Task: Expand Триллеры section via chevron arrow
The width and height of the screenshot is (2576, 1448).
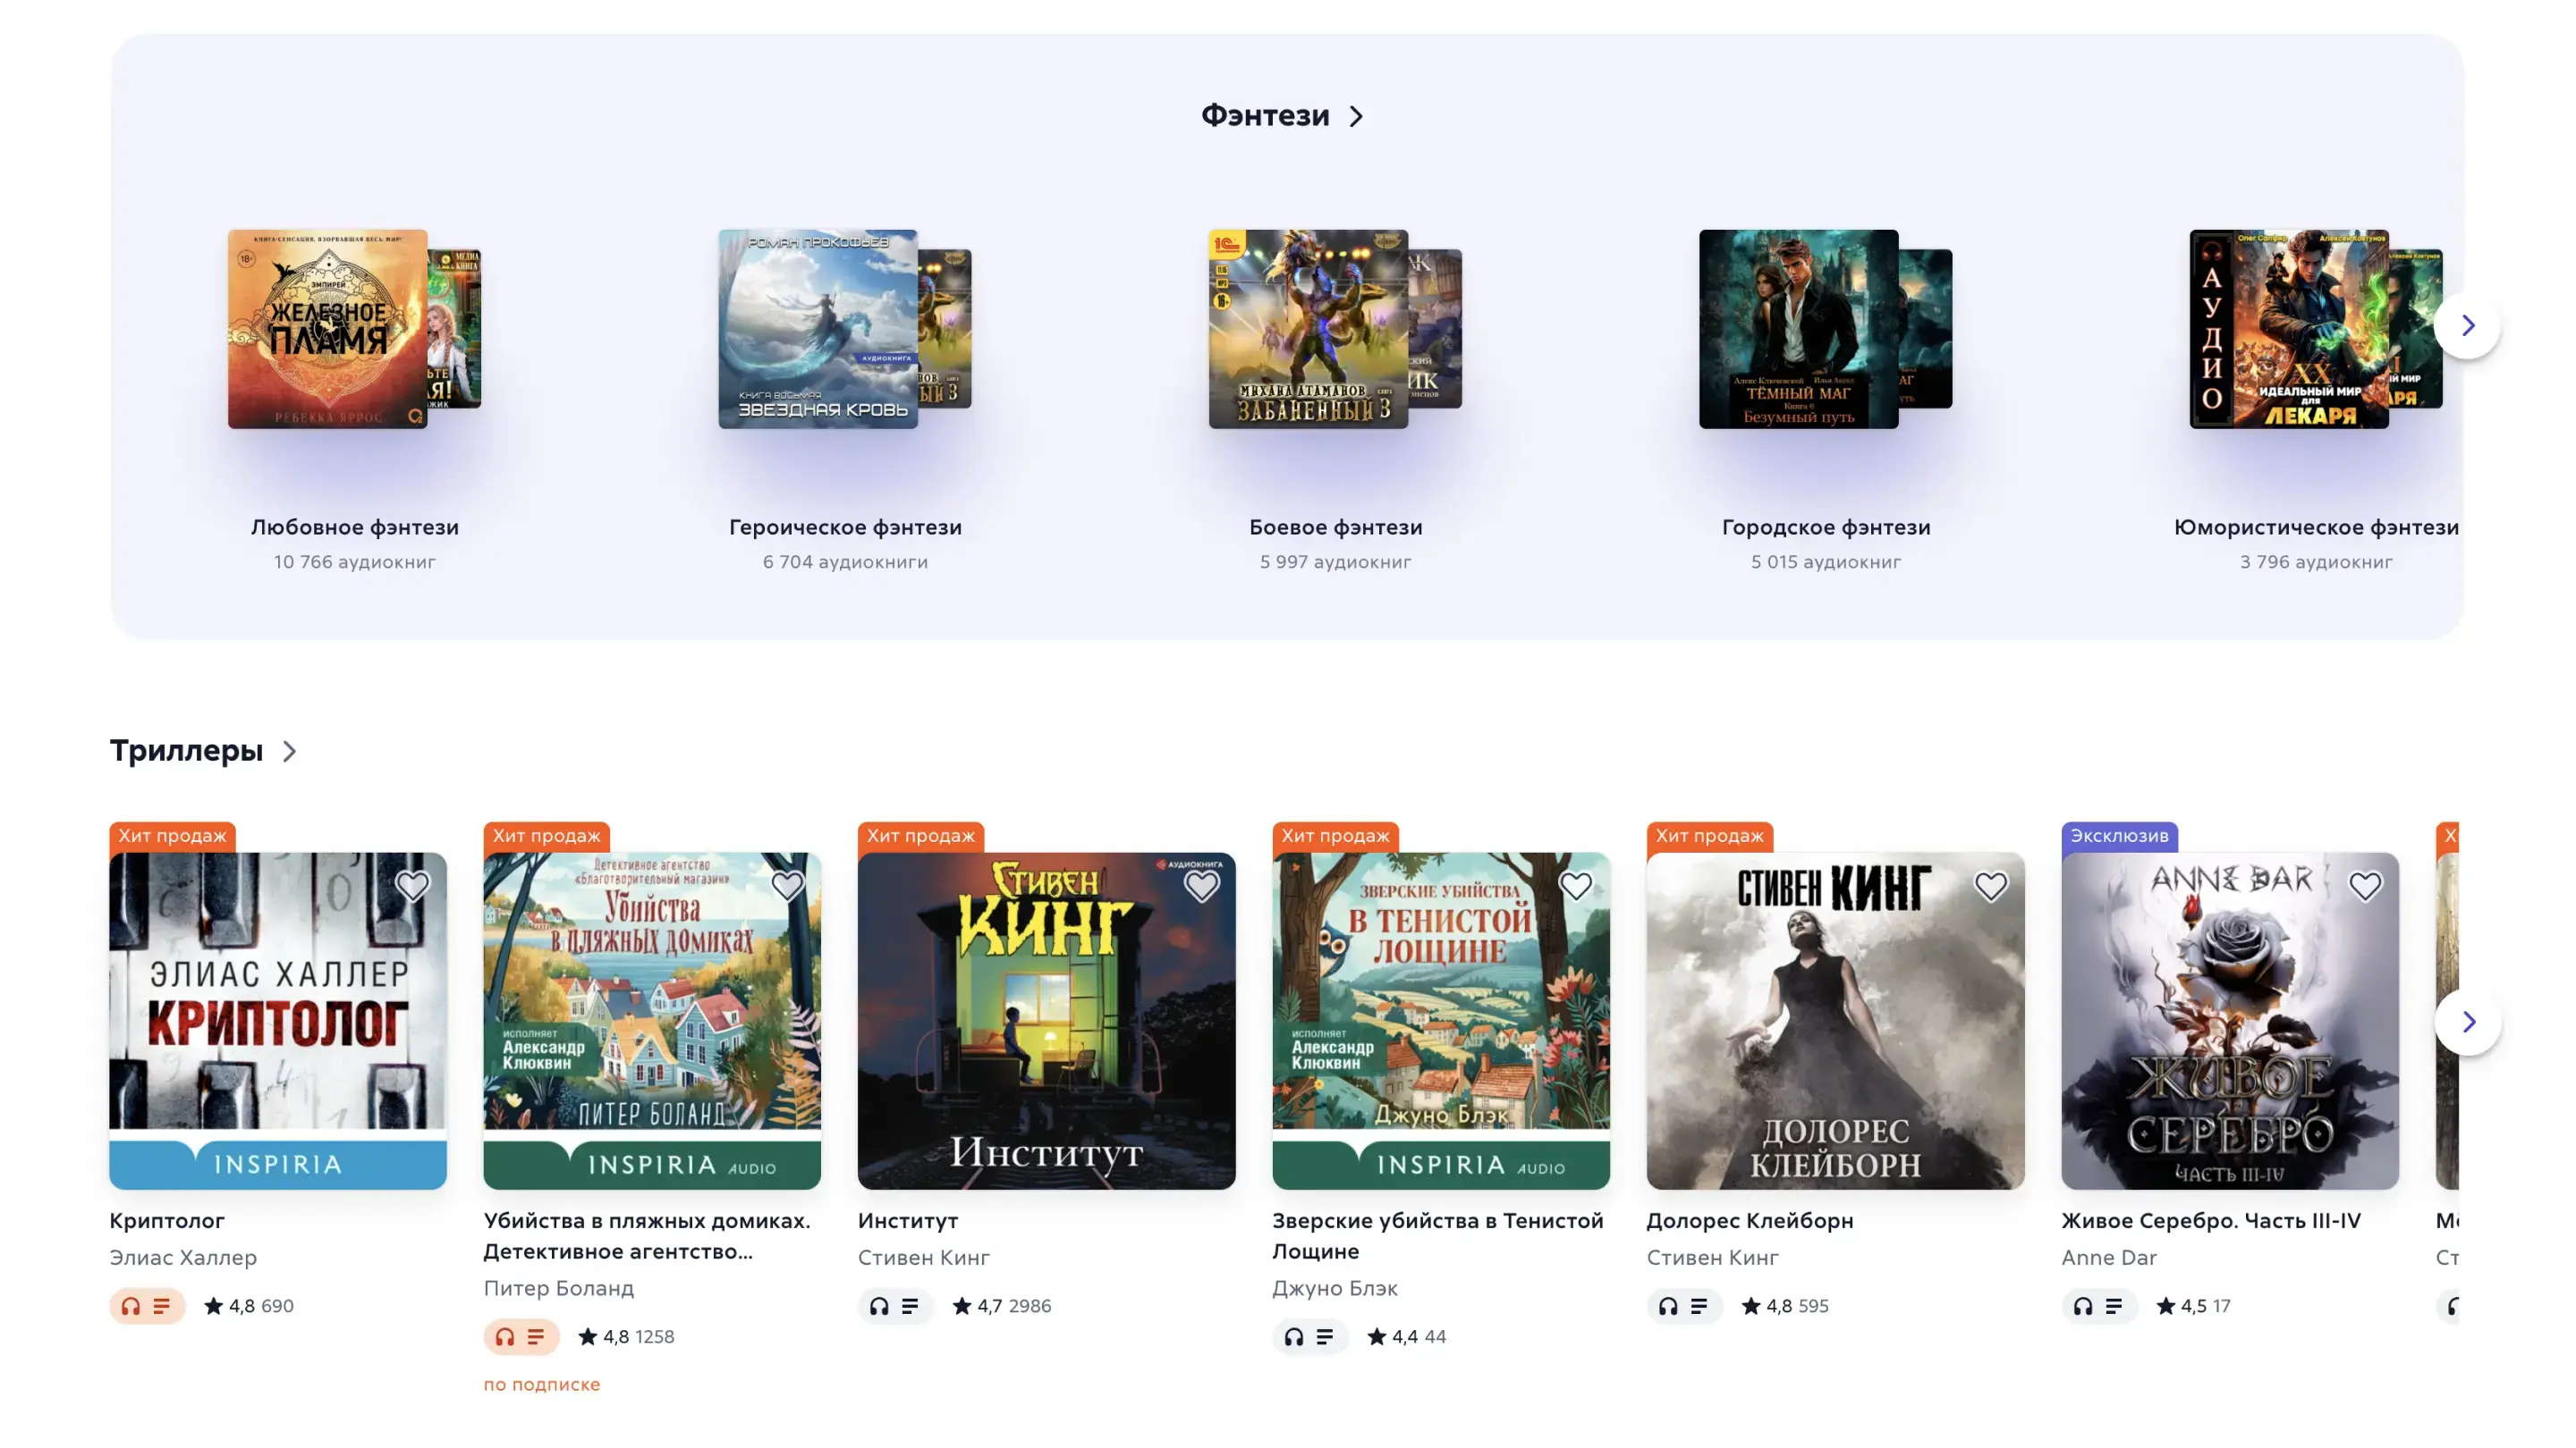Action: [x=289, y=752]
